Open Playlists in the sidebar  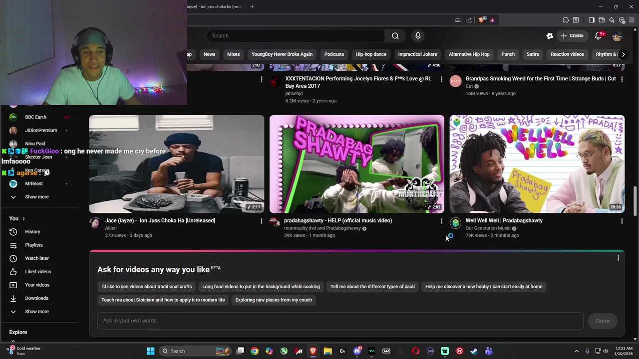tap(40, 245)
